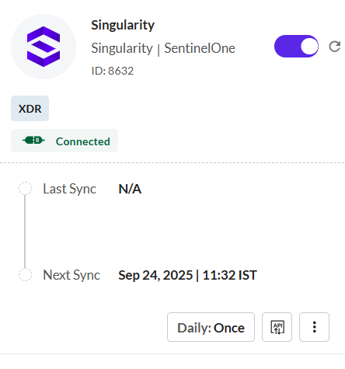Click the Singularity | SentinelOne subtitle
Viewport: 345px width, 369px height.
coord(163,48)
